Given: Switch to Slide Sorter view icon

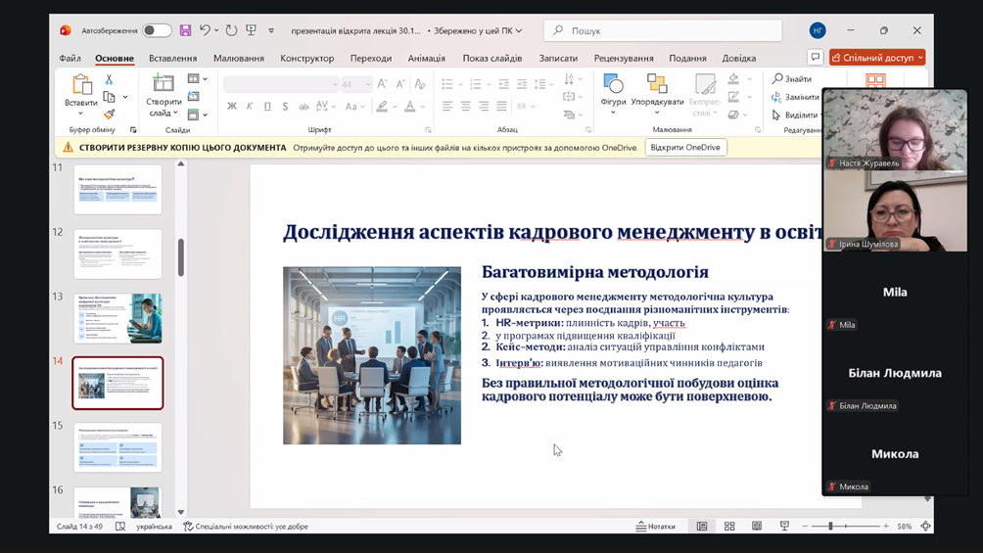Looking at the screenshot, I should coord(729,527).
